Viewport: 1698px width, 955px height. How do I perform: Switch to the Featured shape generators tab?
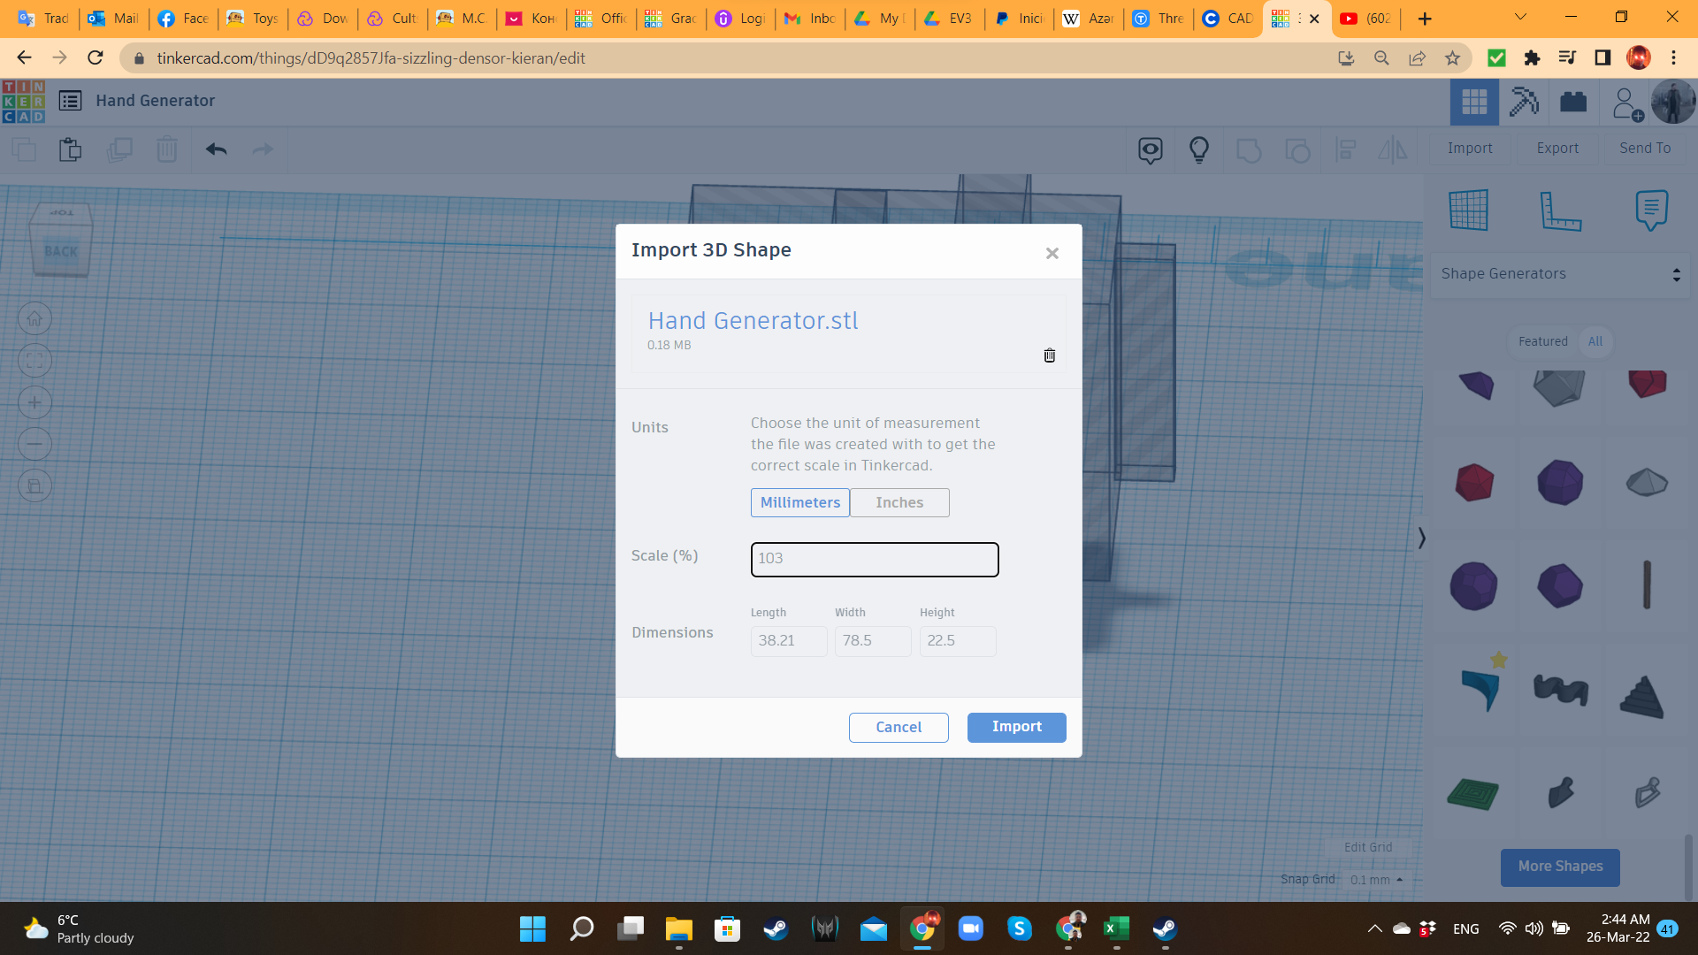tap(1542, 341)
